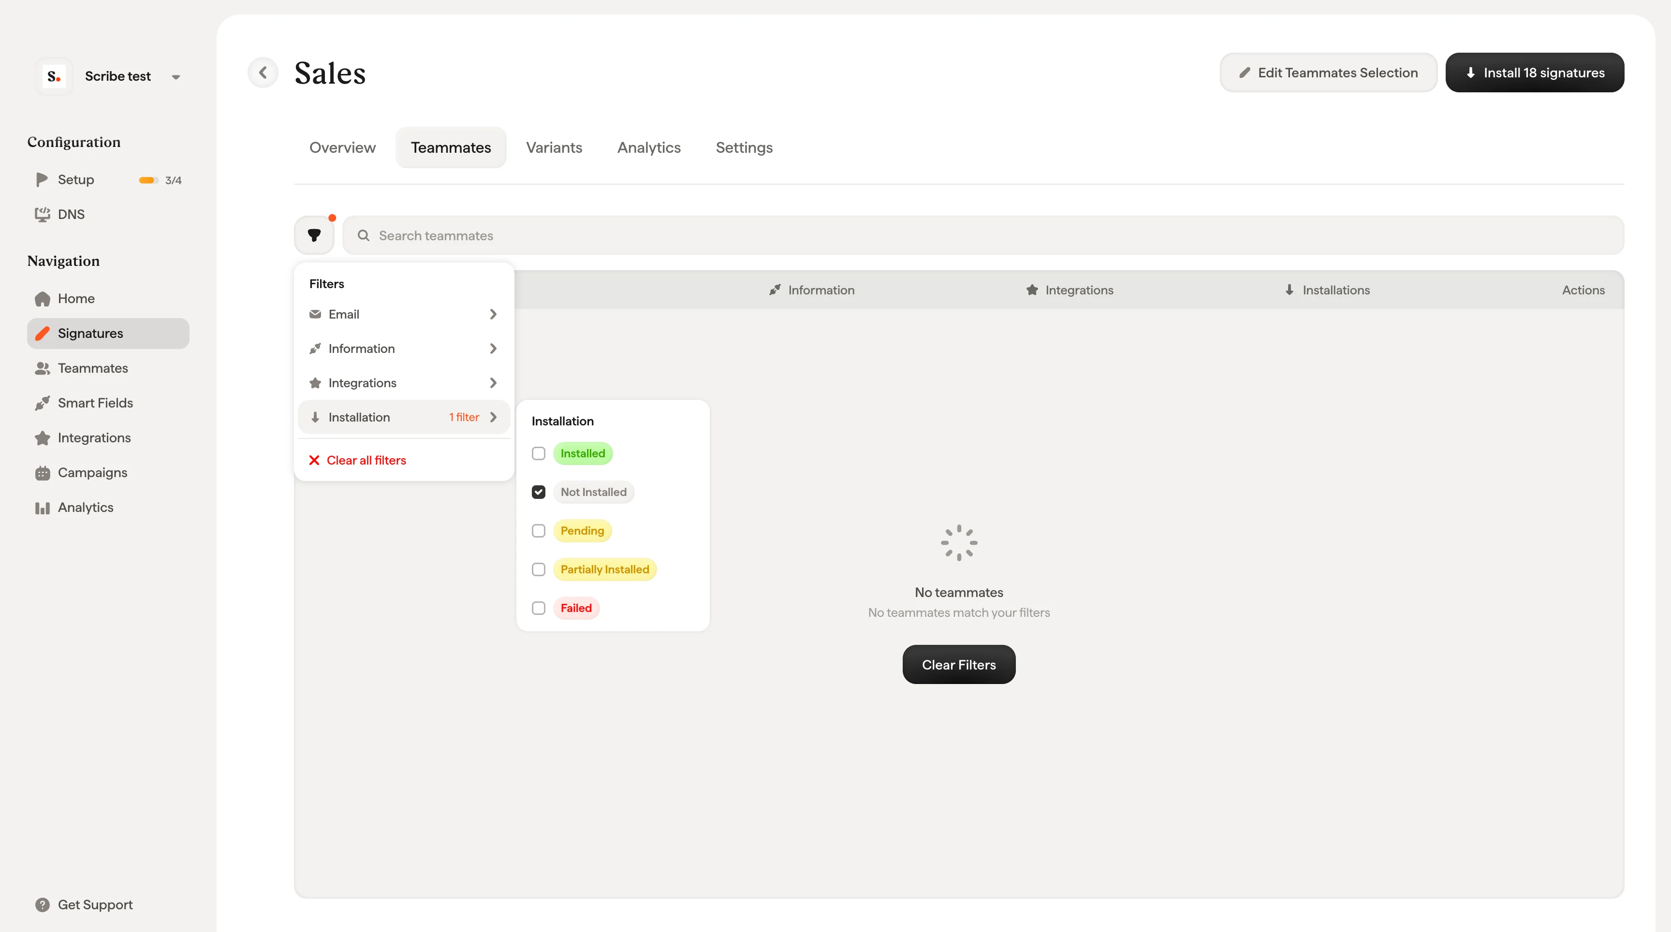Click the Campaigns navigation link
Image resolution: width=1671 pixels, height=932 pixels.
[x=108, y=473]
